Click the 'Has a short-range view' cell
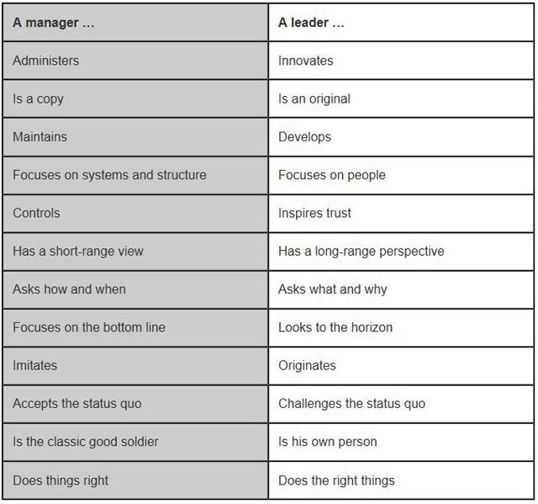The image size is (538, 504). point(135,252)
